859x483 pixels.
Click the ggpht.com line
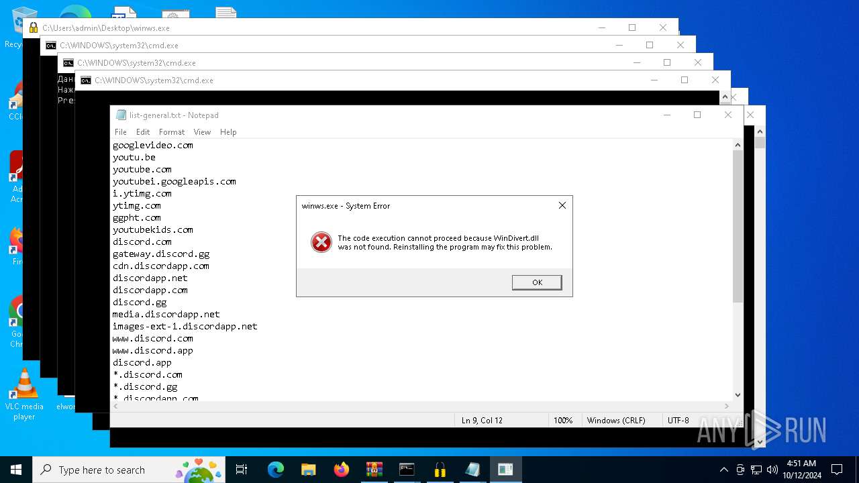click(137, 217)
